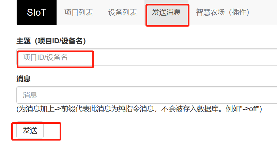The image size is (277, 146).
Task: Show devices via 设备列表 link
Action: [x=122, y=12]
